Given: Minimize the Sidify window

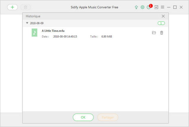Looking at the screenshot, I should click(x=169, y=7).
